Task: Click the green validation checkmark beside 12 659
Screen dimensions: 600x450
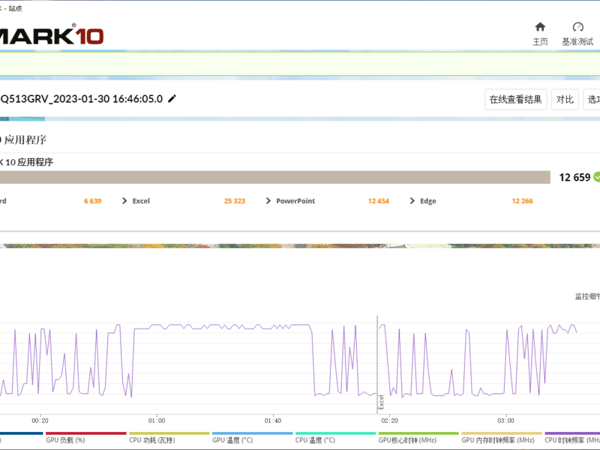Action: [x=597, y=177]
